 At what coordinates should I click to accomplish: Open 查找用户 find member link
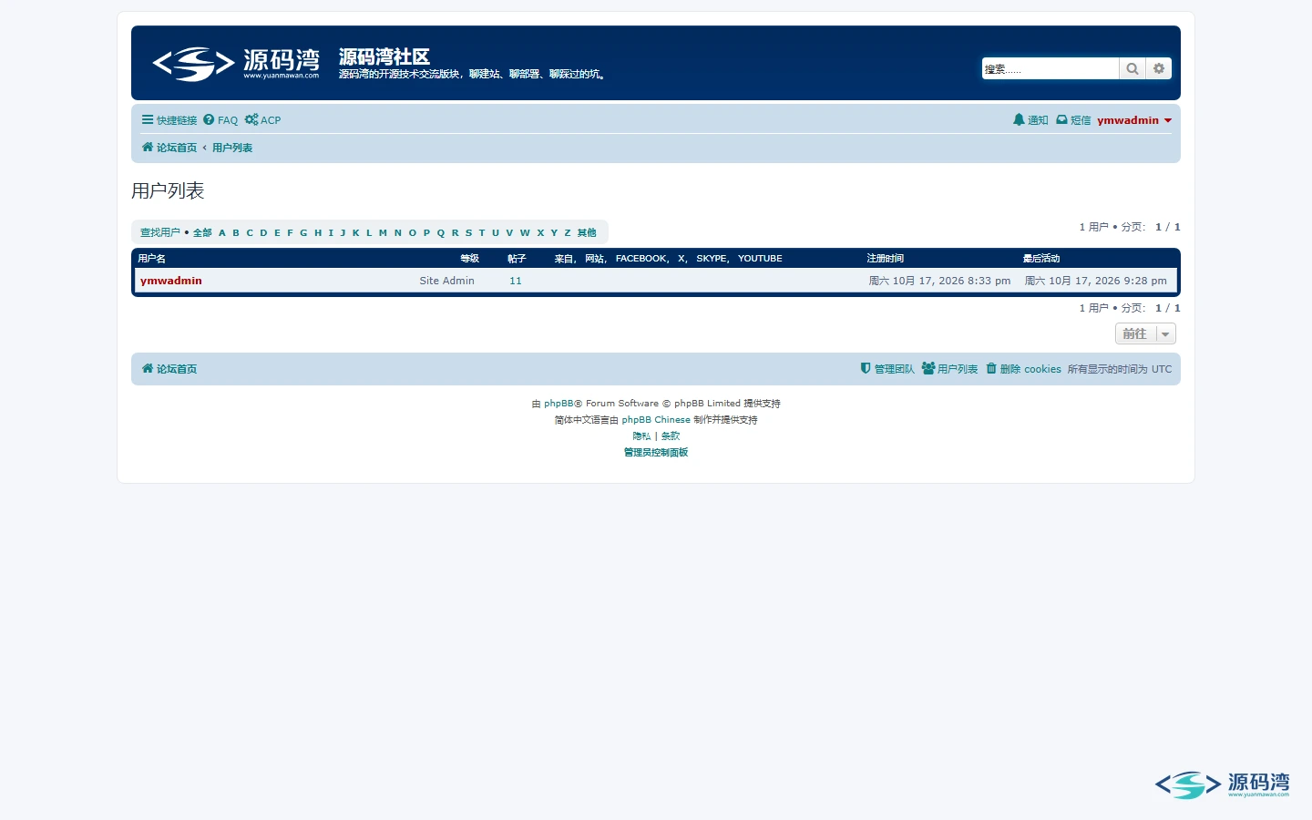pyautogui.click(x=160, y=232)
